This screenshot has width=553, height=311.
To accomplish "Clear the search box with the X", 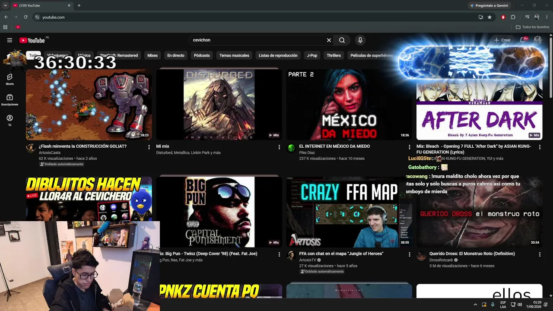I will coord(329,40).
